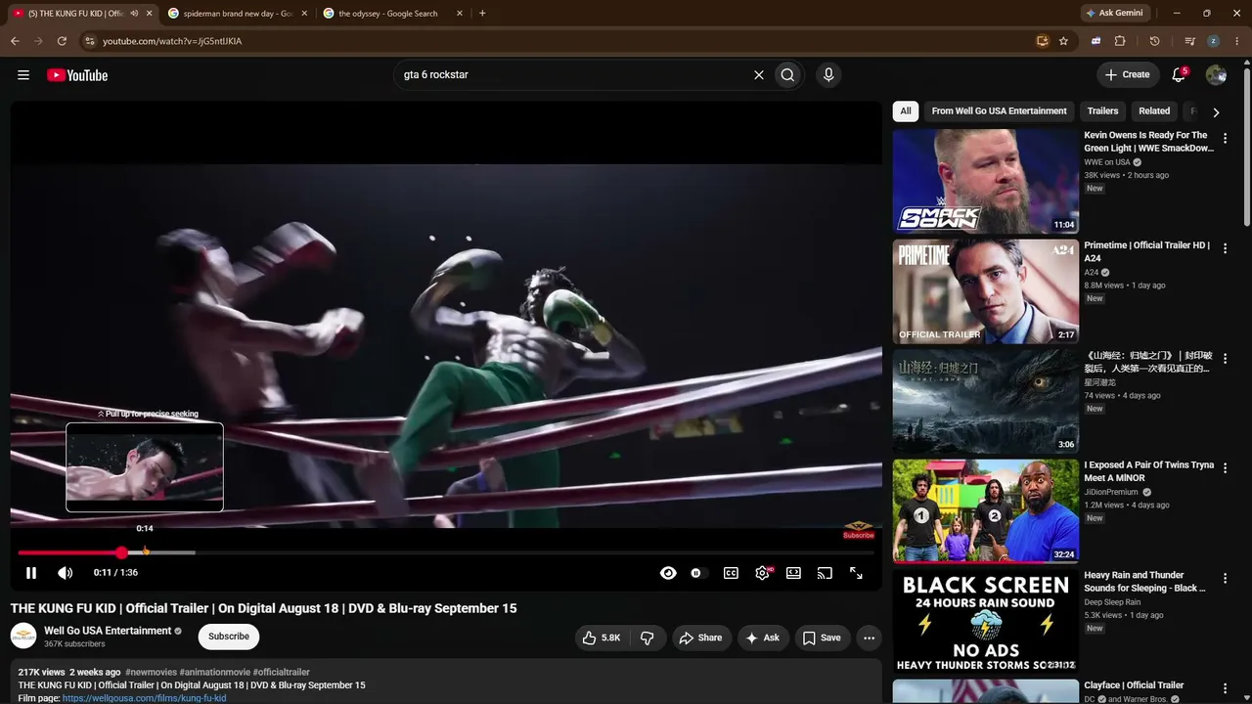Screen dimensions: 1252x704
Task: Start voice search with the microphone
Action: coord(828,75)
